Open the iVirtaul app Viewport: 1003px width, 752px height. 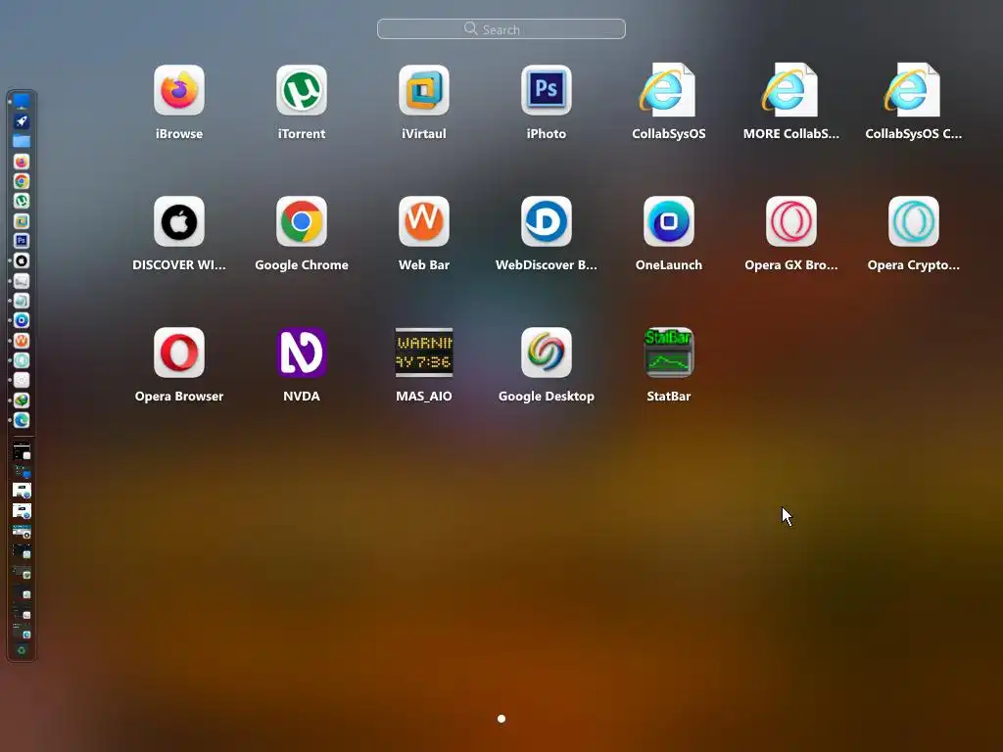tap(423, 90)
